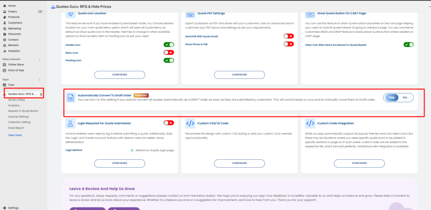Click the Content icon in sidebar

click(x=5, y=40)
